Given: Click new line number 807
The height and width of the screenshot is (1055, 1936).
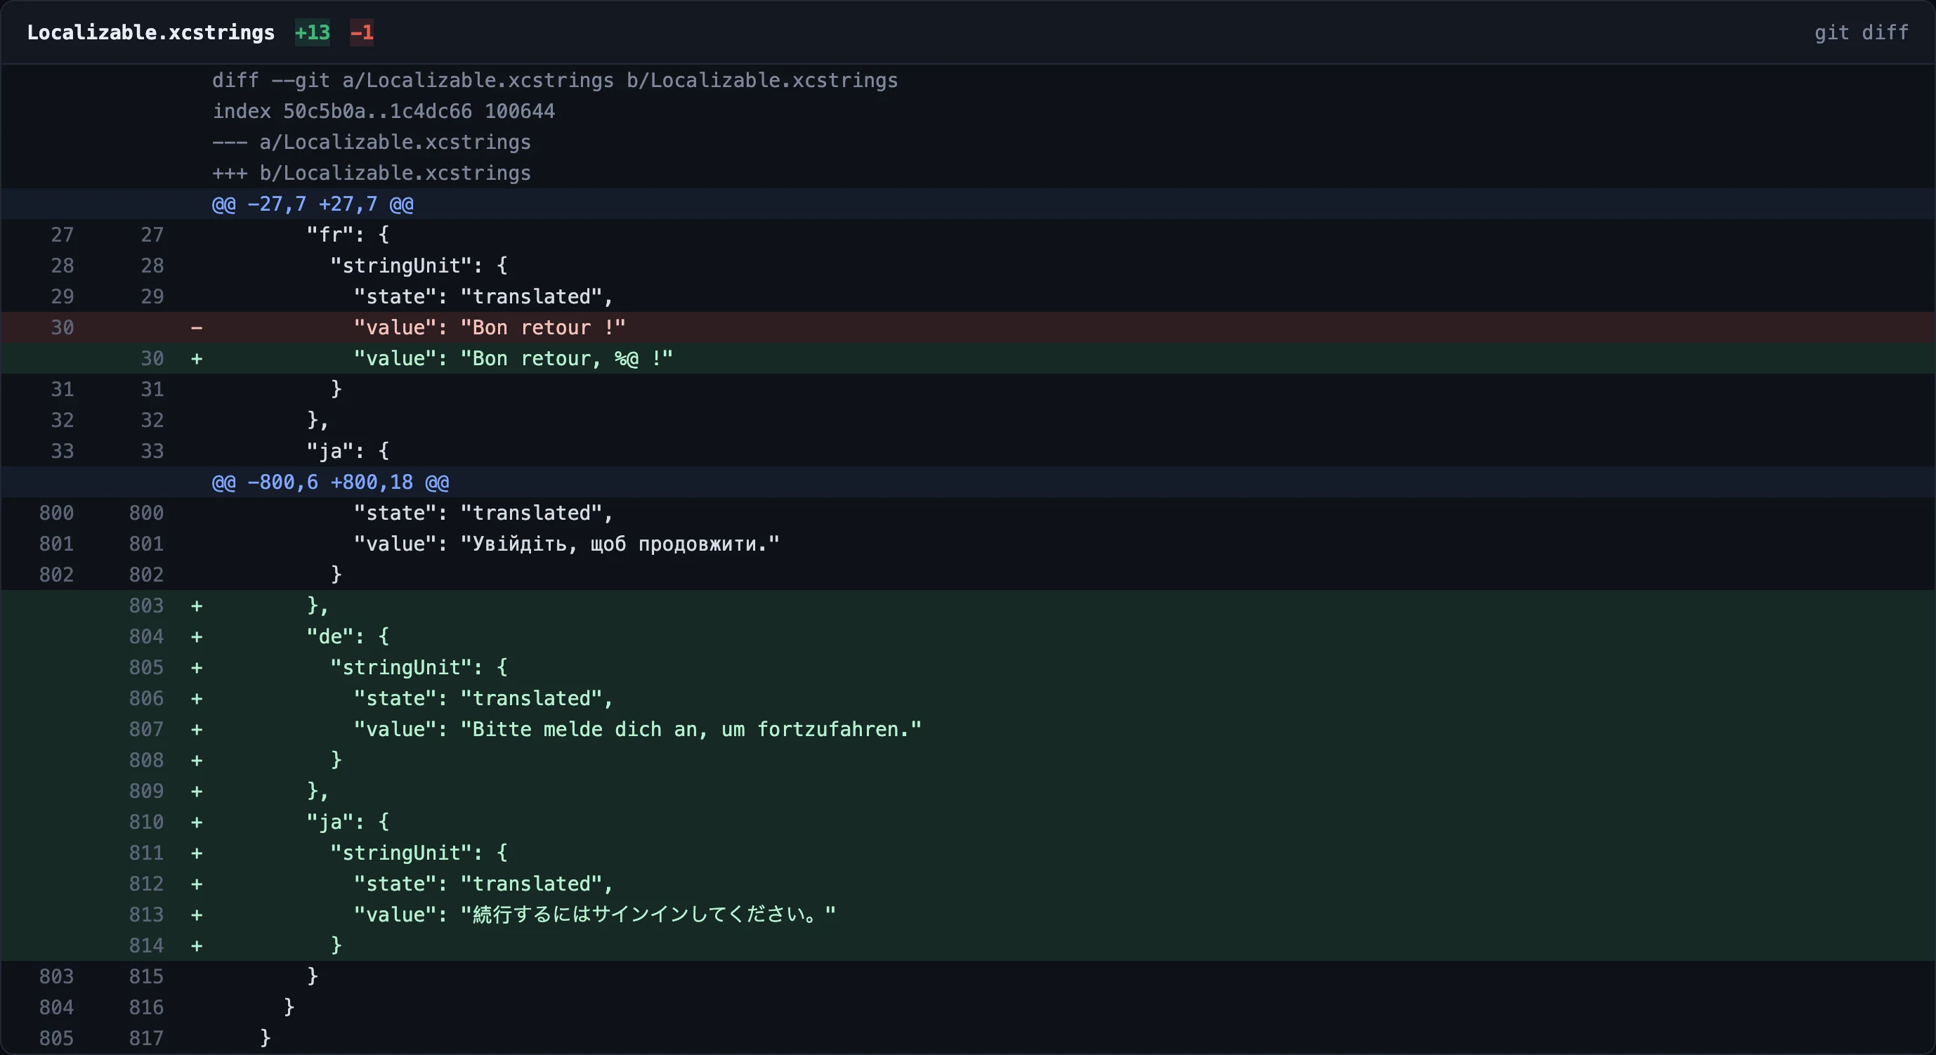Looking at the screenshot, I should (146, 729).
